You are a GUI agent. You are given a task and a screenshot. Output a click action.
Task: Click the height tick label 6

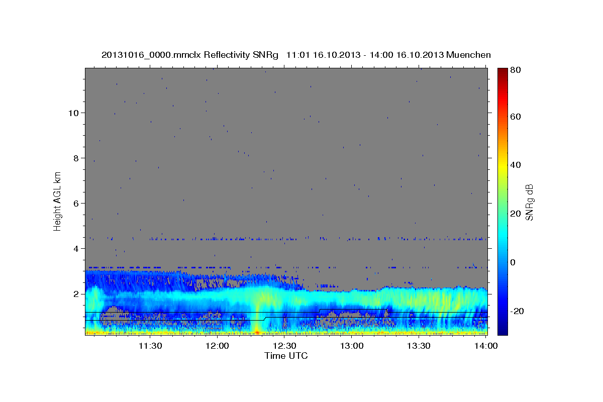75,203
